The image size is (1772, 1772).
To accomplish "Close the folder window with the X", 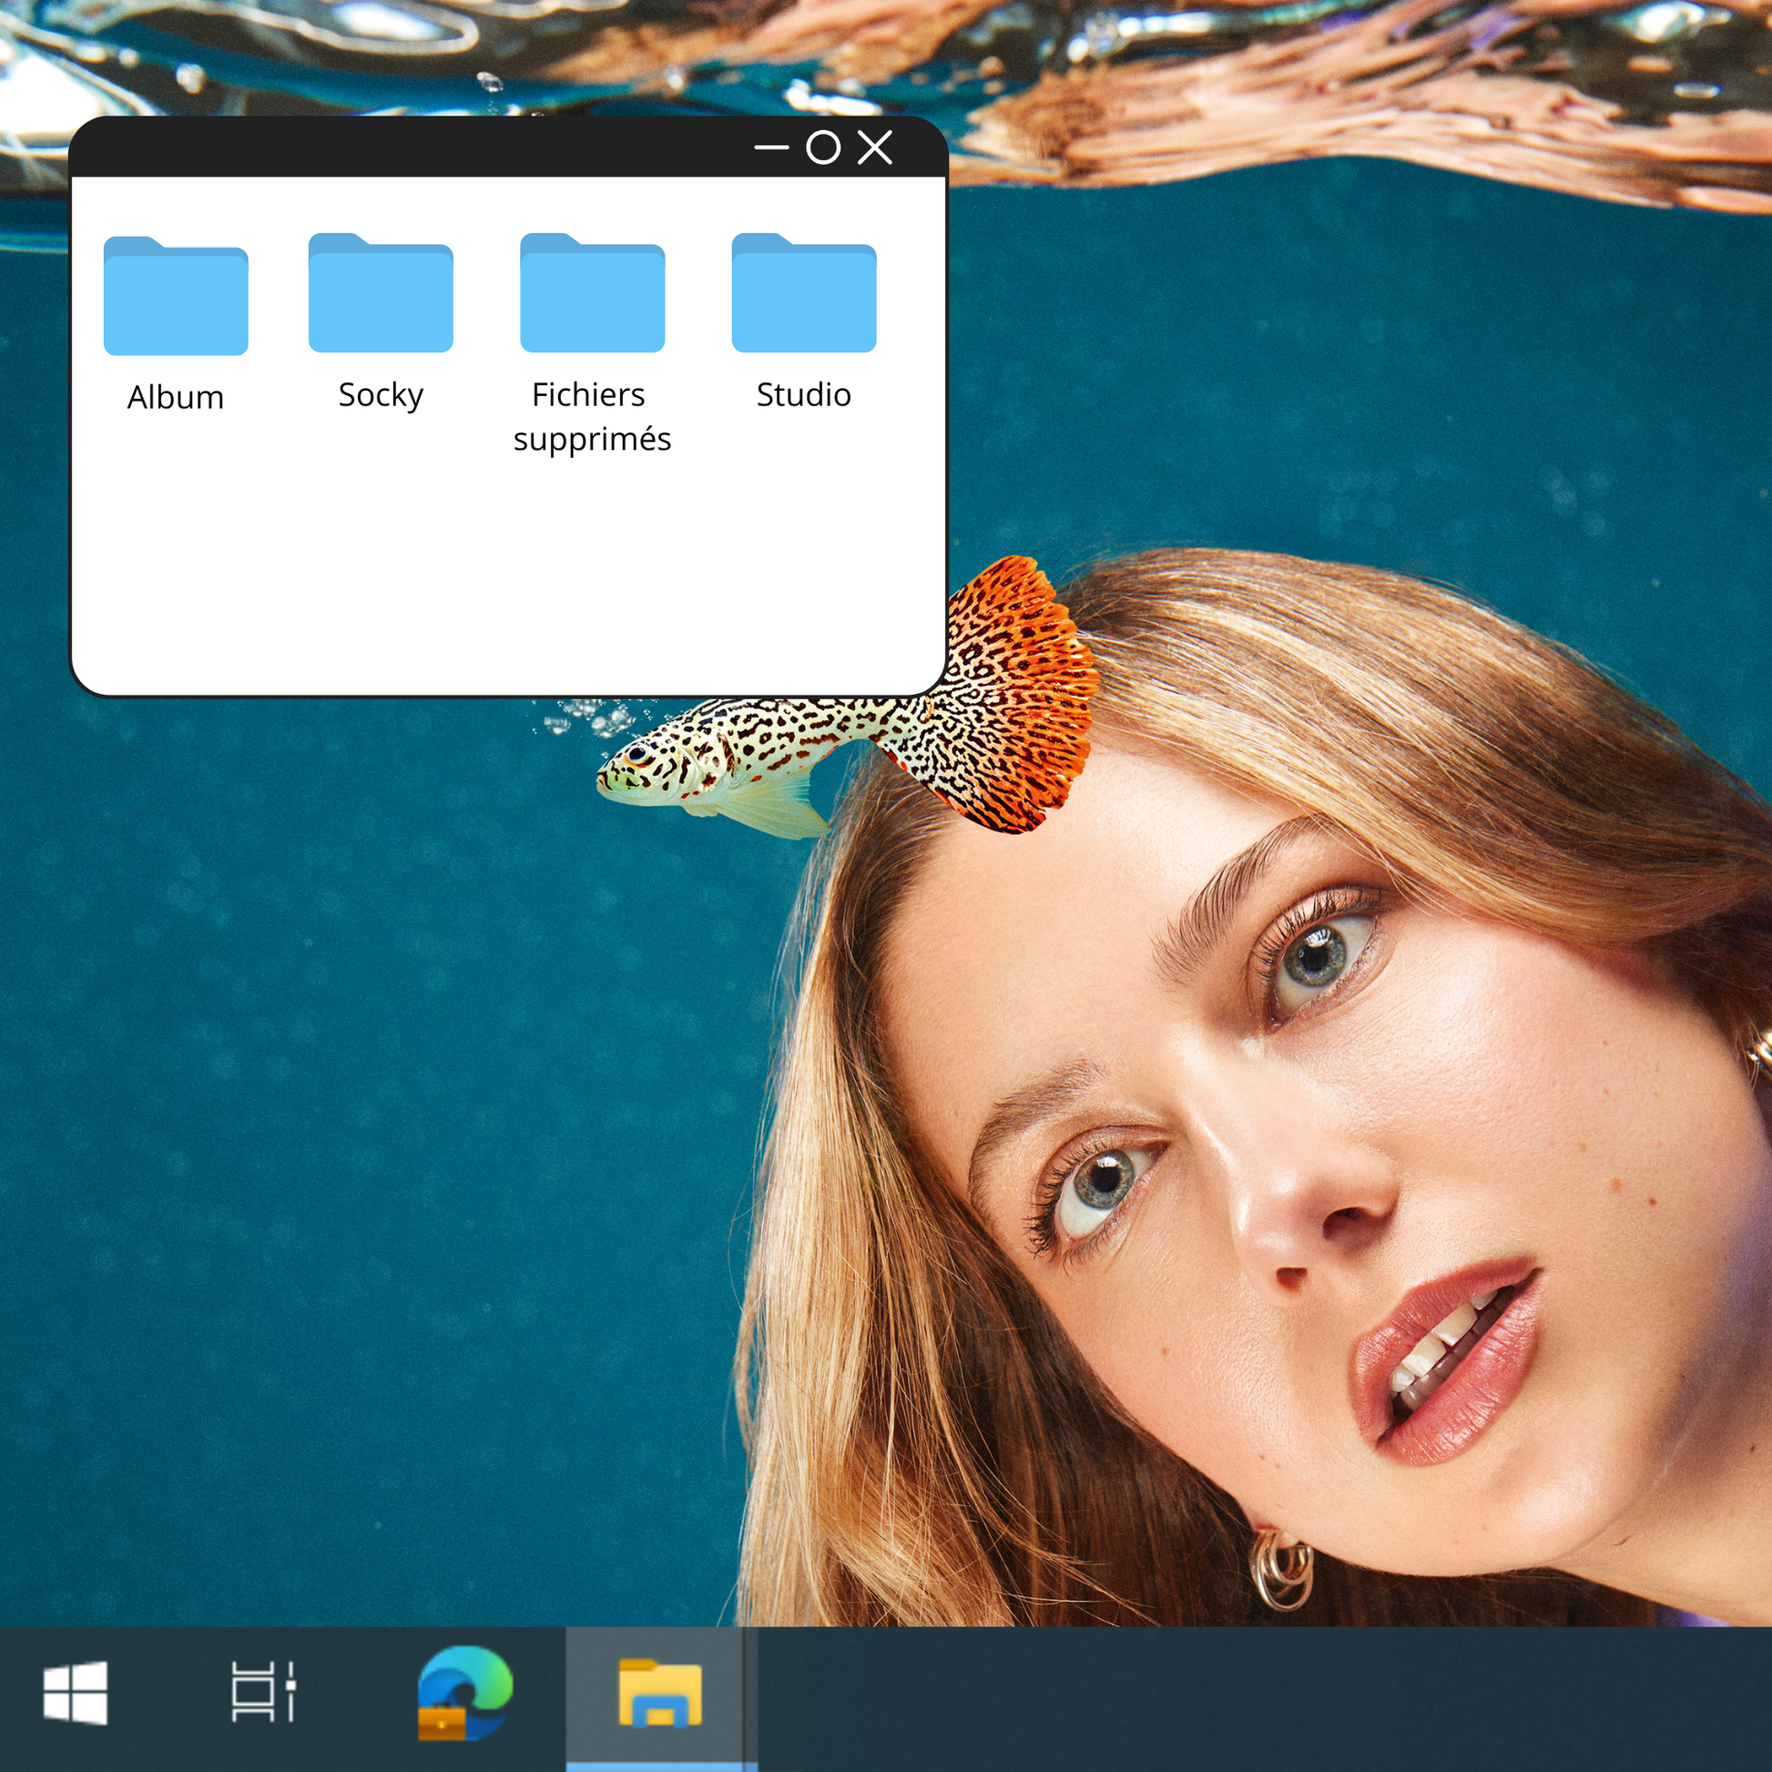I will [x=875, y=147].
